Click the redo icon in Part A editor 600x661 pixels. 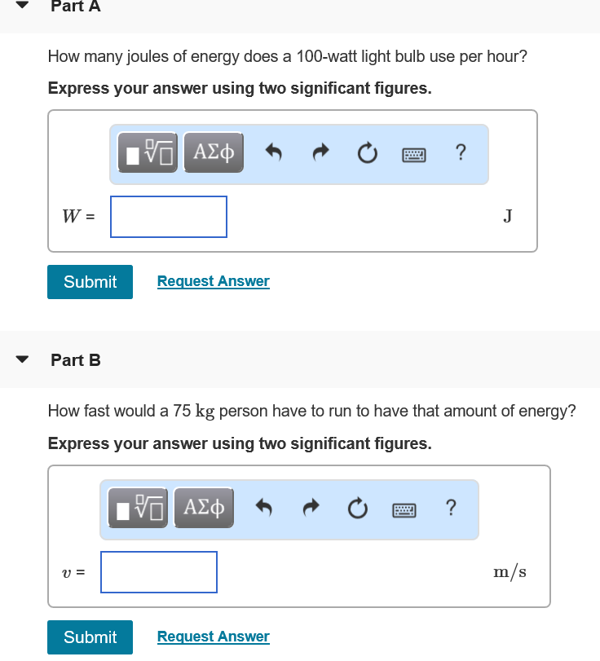pyautogui.click(x=320, y=152)
